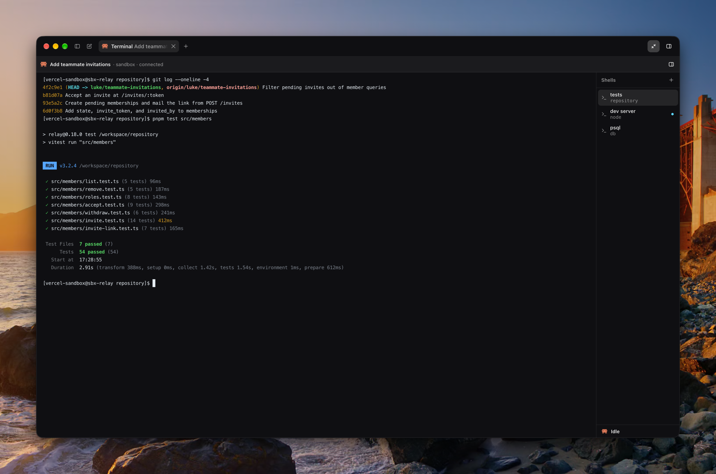The width and height of the screenshot is (716, 474).
Task: Click src/members/roles.test.ts result line
Action: pos(106,197)
